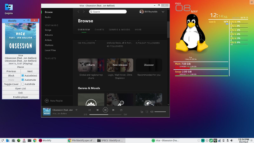
Task: Switch to the Genres & Moods tab
Action: tap(119, 30)
